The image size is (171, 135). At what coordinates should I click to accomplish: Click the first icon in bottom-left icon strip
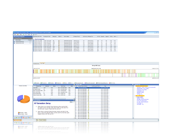tap(15, 117)
